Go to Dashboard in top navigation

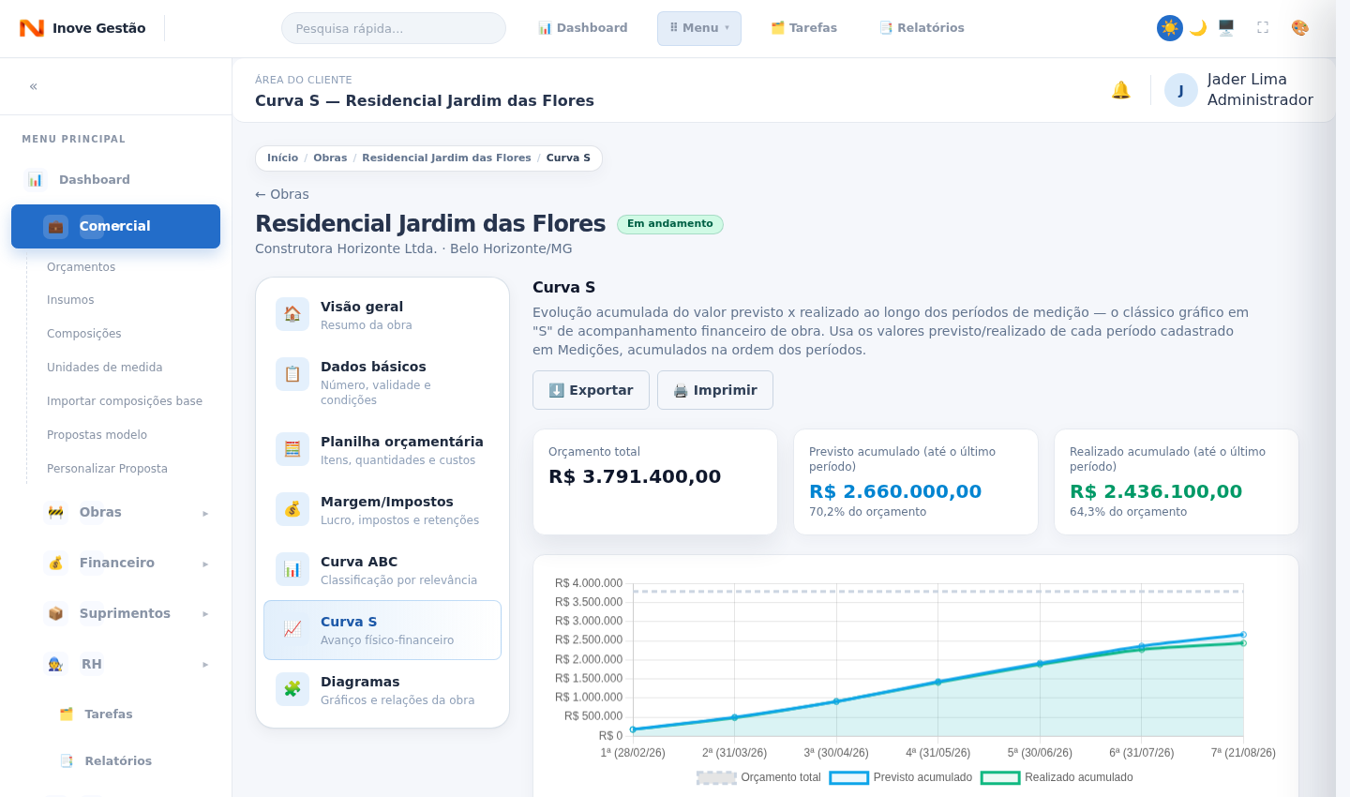(583, 28)
